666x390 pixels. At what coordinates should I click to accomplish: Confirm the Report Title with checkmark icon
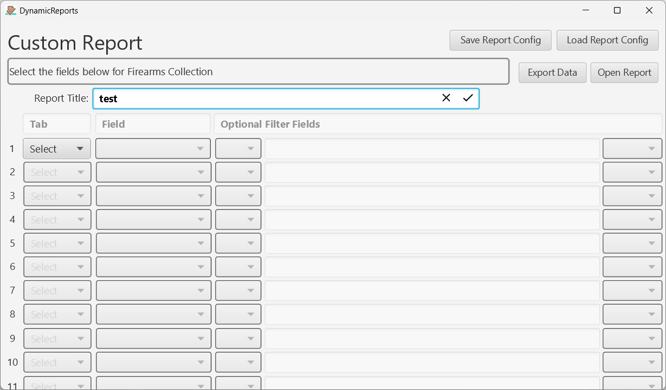(x=468, y=98)
